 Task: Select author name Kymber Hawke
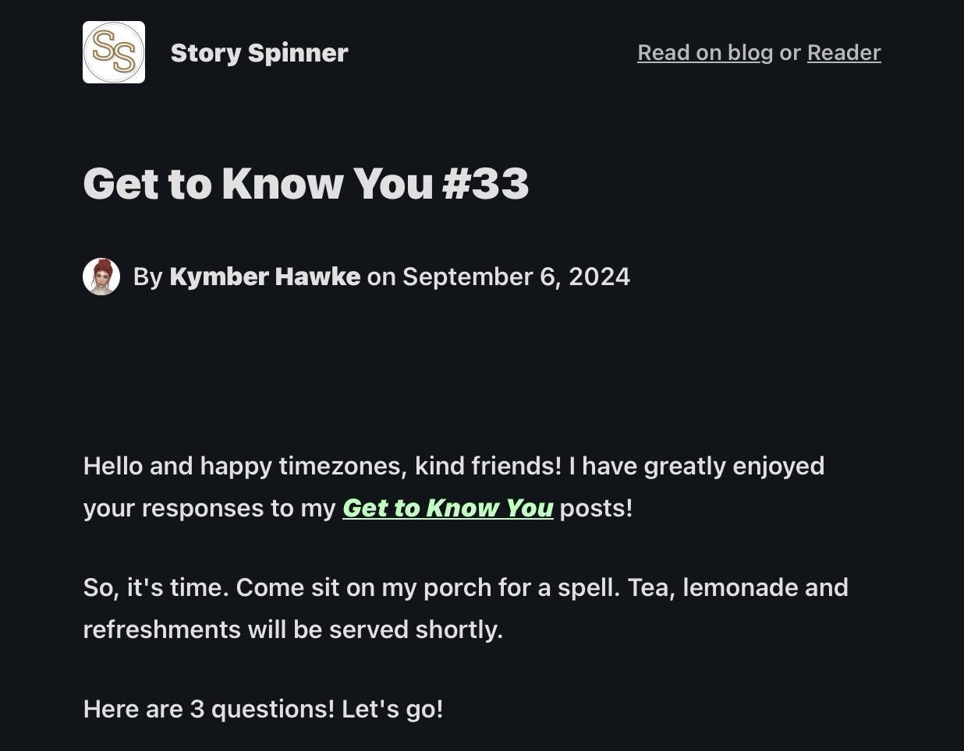tap(264, 277)
